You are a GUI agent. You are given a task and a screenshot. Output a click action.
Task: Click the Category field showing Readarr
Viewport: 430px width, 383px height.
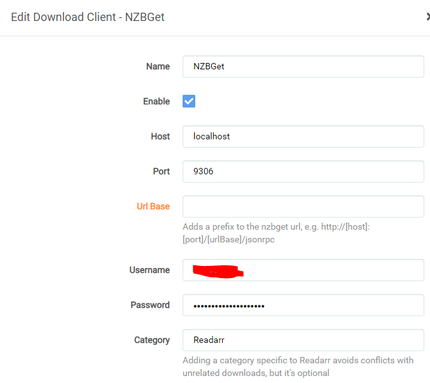303,340
